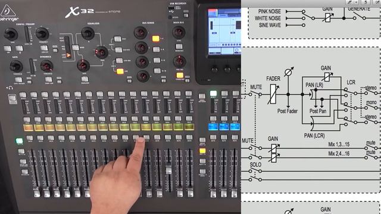Click the top Main Bus knob
381x214 pixels.
tap(179, 32)
